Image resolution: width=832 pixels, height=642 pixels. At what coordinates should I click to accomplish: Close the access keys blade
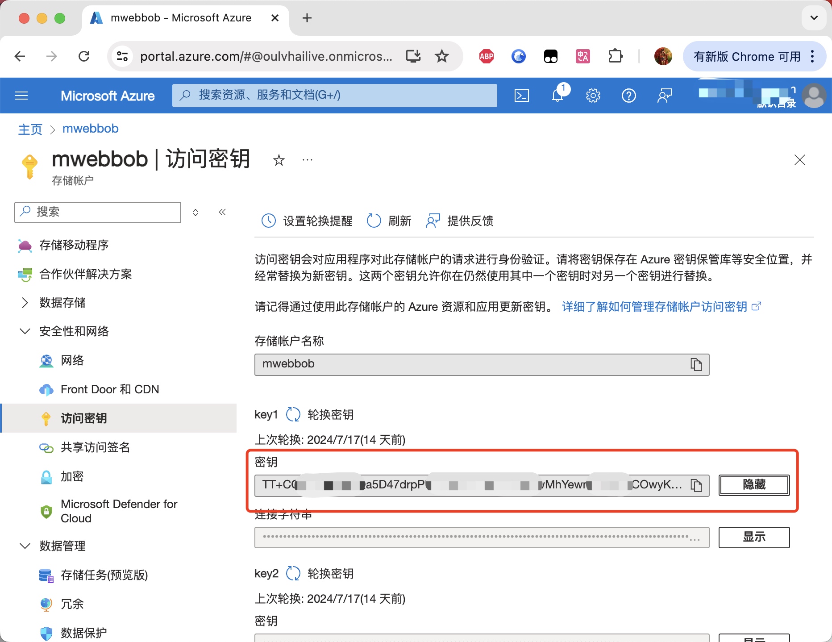click(800, 160)
